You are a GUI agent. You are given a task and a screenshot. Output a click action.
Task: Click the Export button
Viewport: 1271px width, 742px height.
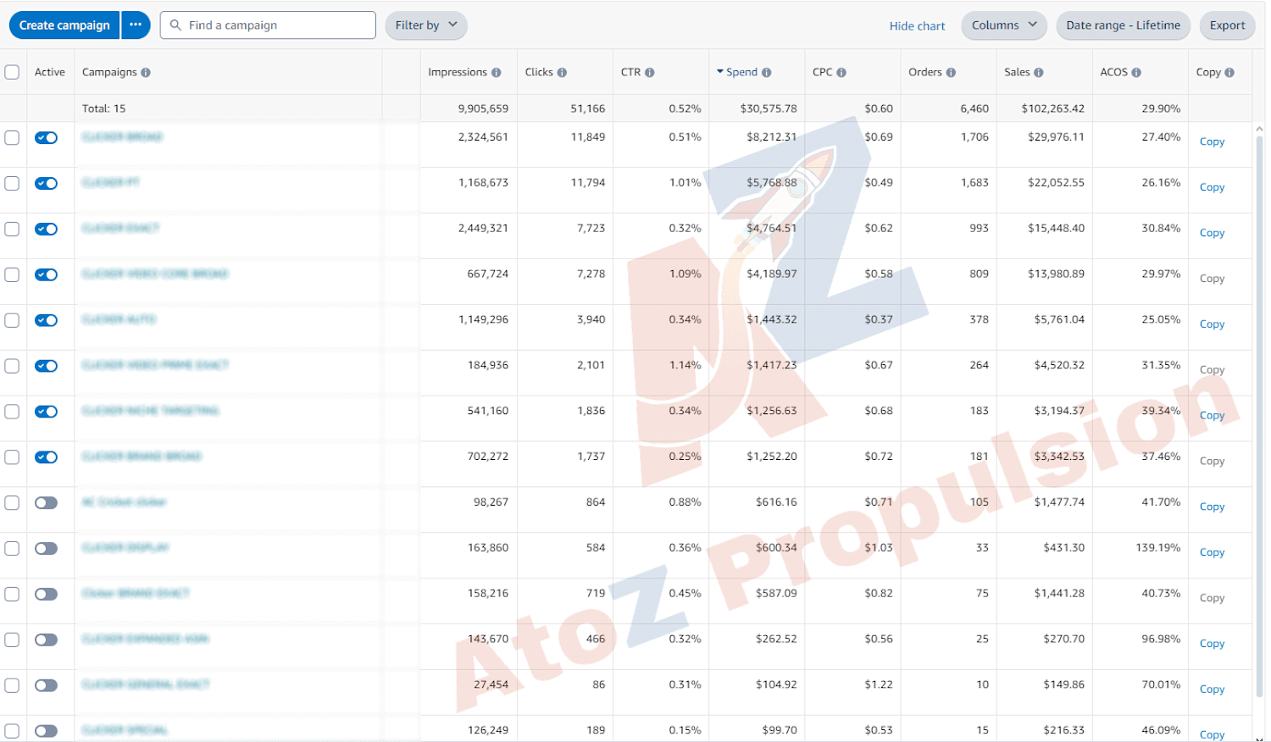(1227, 25)
